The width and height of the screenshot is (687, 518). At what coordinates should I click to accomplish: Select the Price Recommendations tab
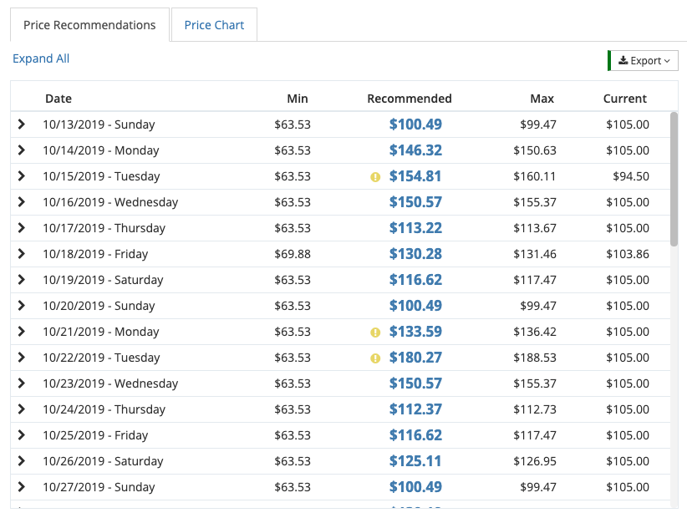tap(89, 25)
